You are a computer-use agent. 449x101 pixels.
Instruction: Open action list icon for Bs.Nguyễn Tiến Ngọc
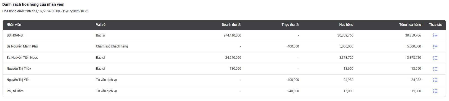point(435,58)
